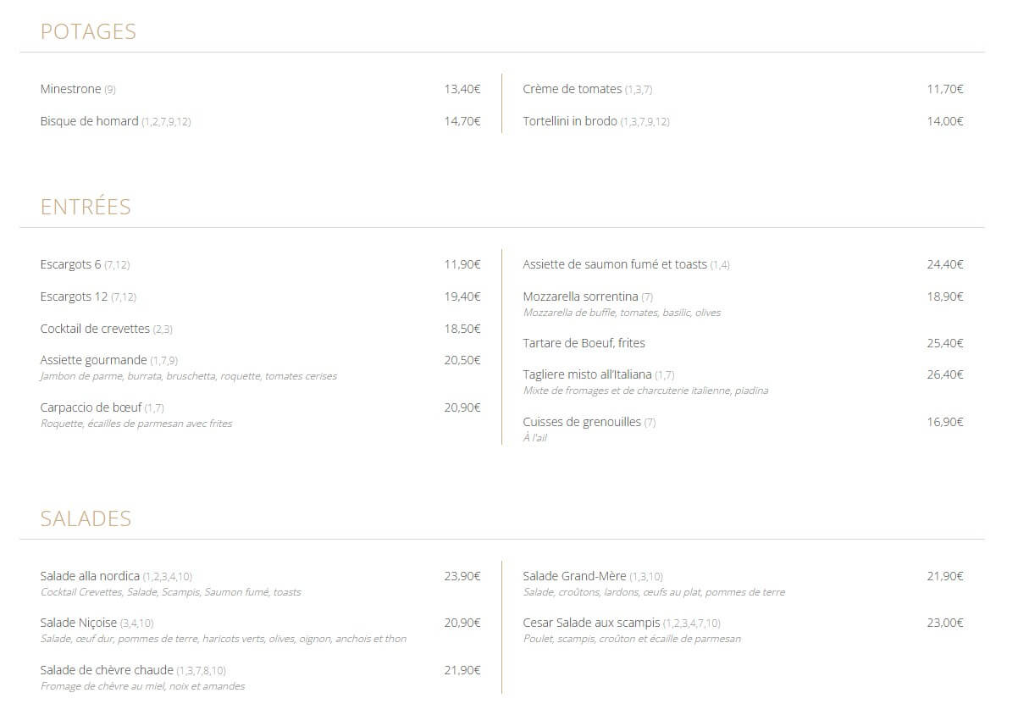This screenshot has height=726, width=1029.
Task: Choose Salade de chèvre chaude
Action: click(x=107, y=670)
